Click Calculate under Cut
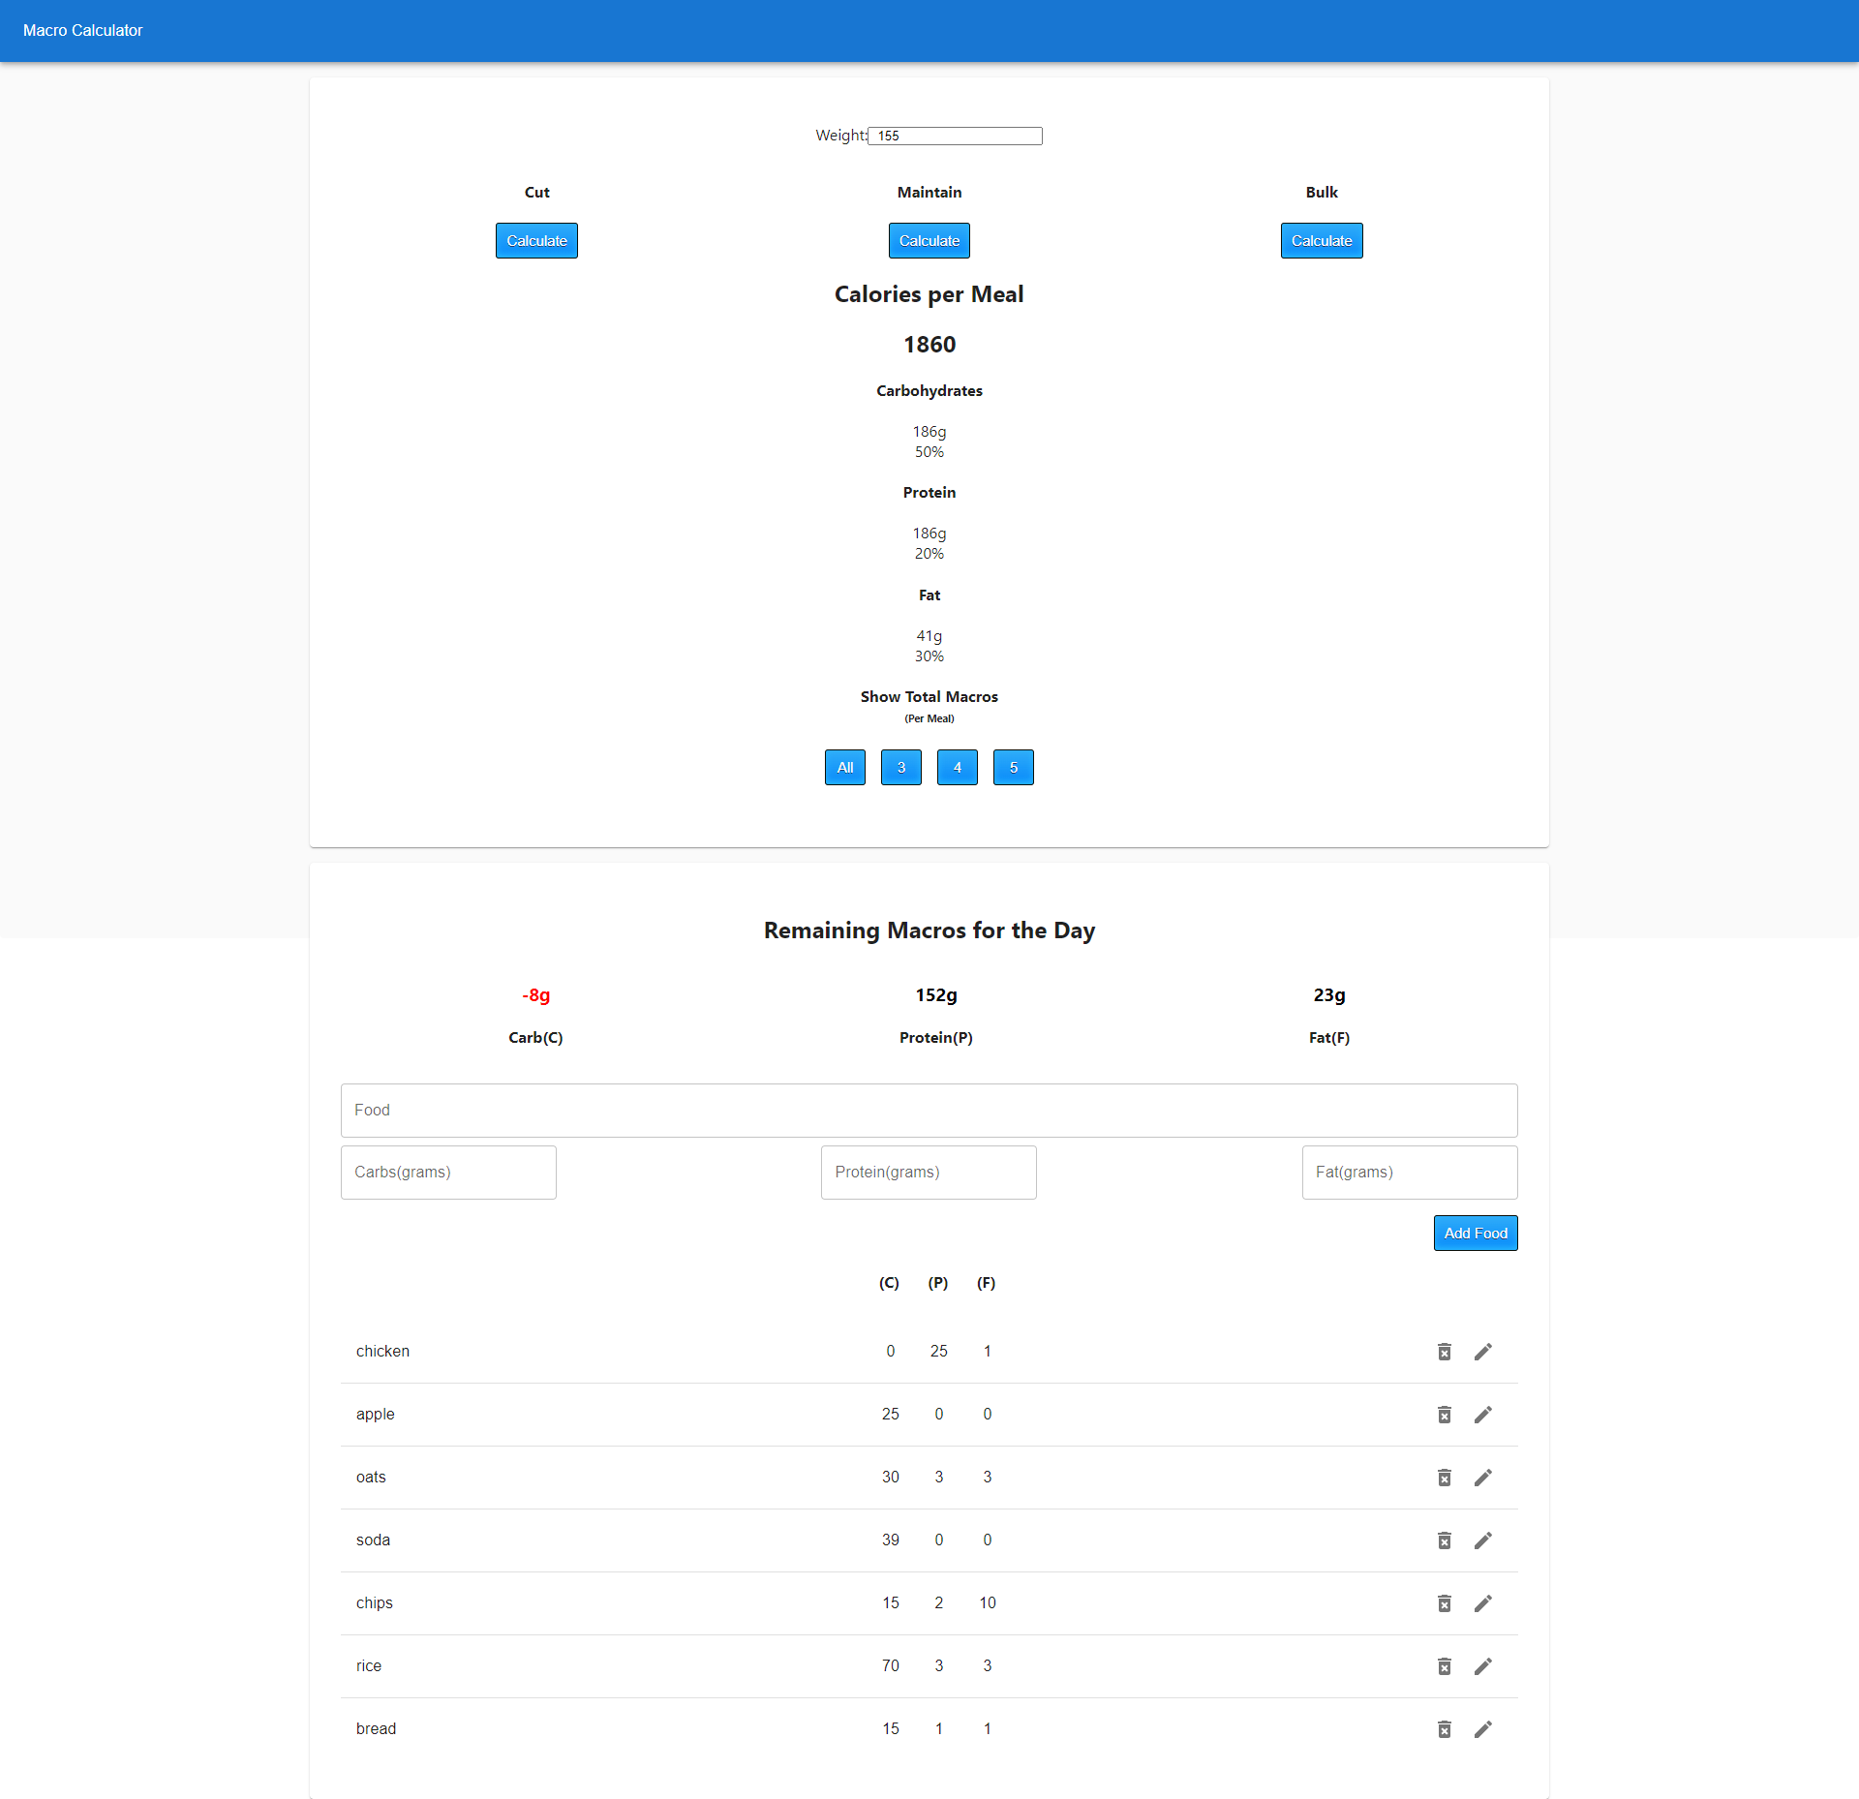This screenshot has height=1799, width=1859. 536,241
